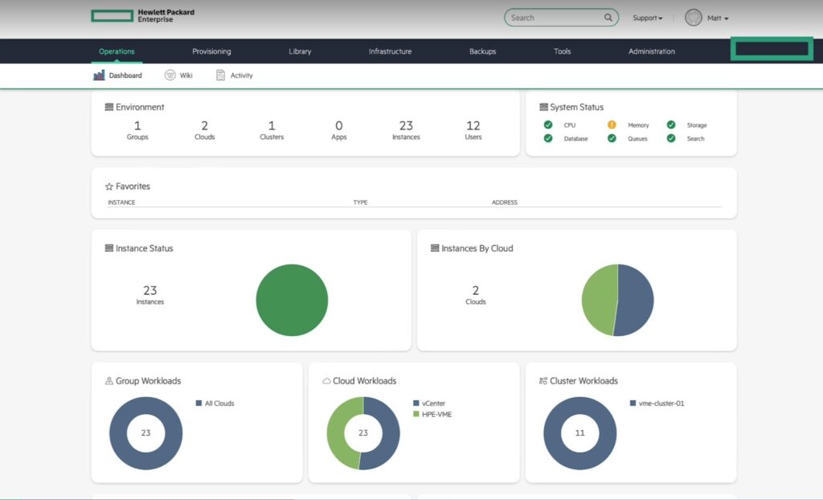
Task: Click the Wiki globe icon
Action: (170, 75)
